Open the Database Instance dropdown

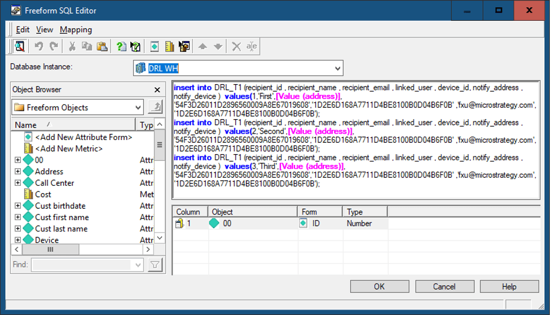coord(337,68)
